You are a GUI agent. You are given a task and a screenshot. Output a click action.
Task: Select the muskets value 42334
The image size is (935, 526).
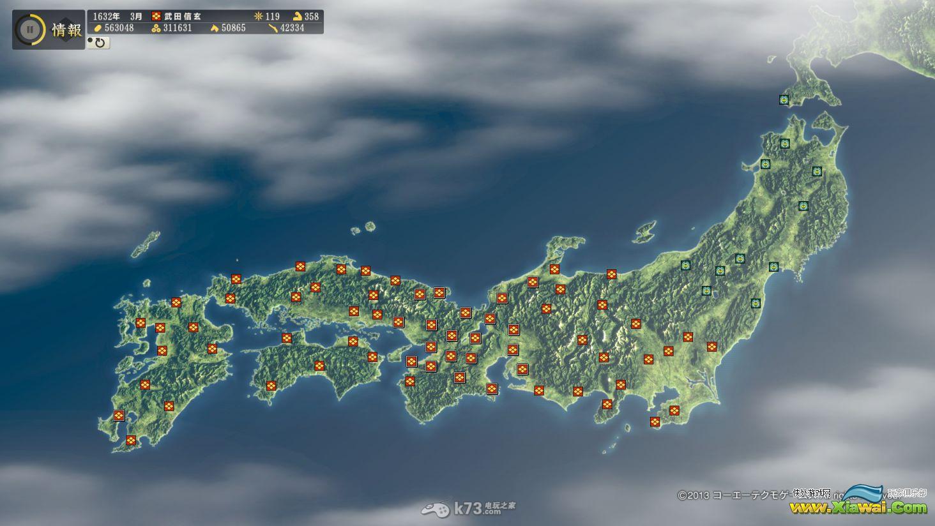click(x=293, y=28)
